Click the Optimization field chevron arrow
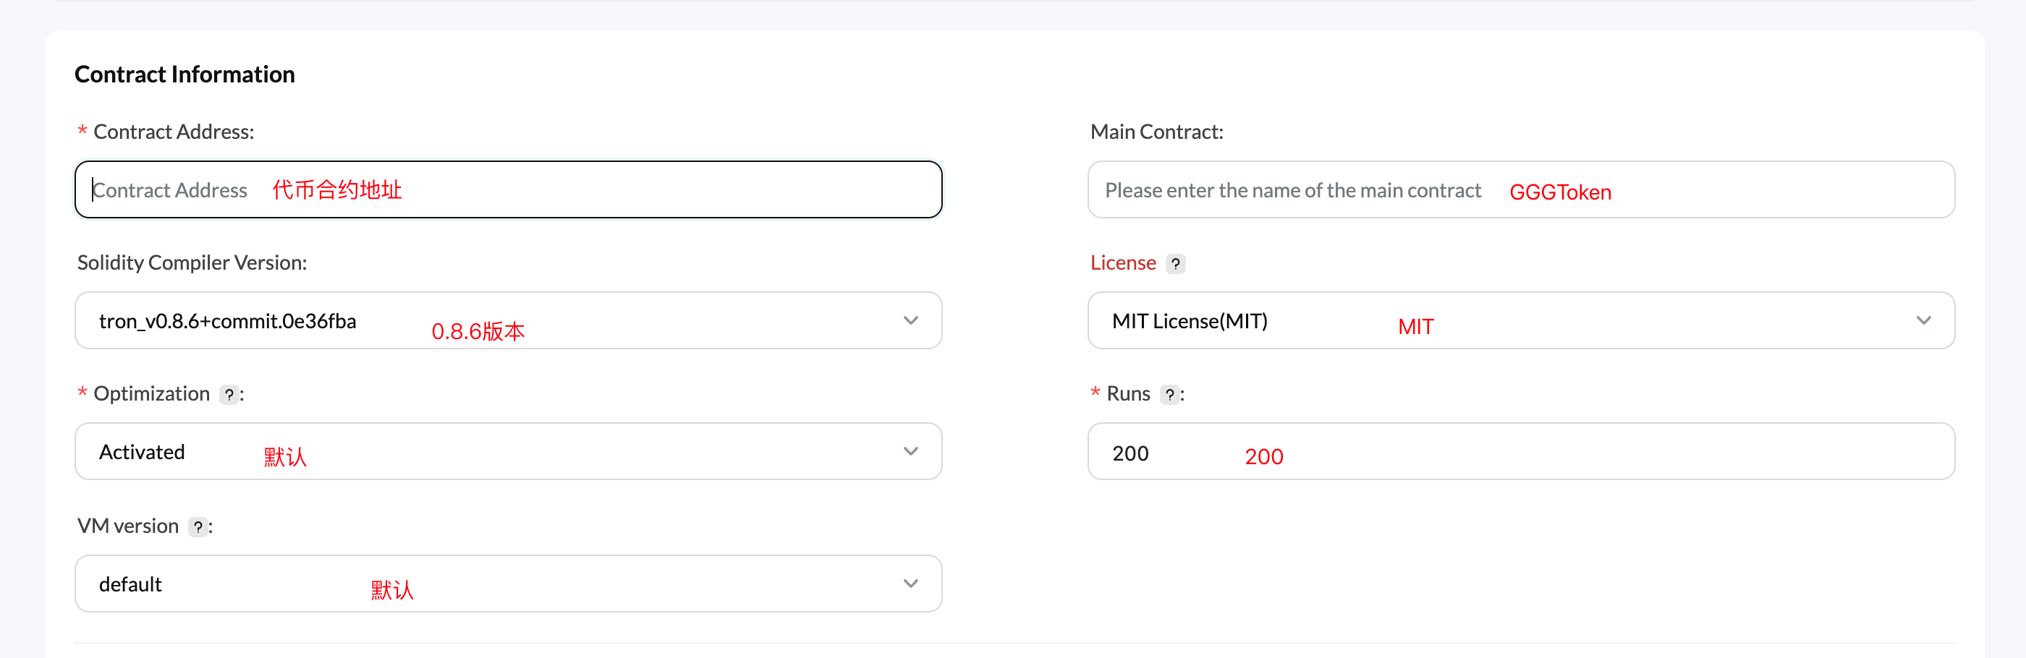2026x658 pixels. click(x=911, y=451)
